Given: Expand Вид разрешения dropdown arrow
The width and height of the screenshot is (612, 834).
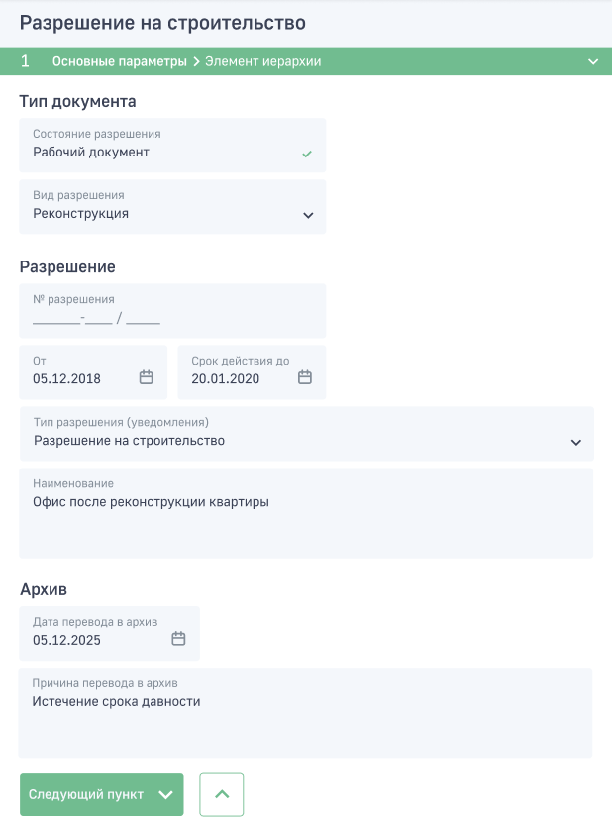Looking at the screenshot, I should coord(308,215).
